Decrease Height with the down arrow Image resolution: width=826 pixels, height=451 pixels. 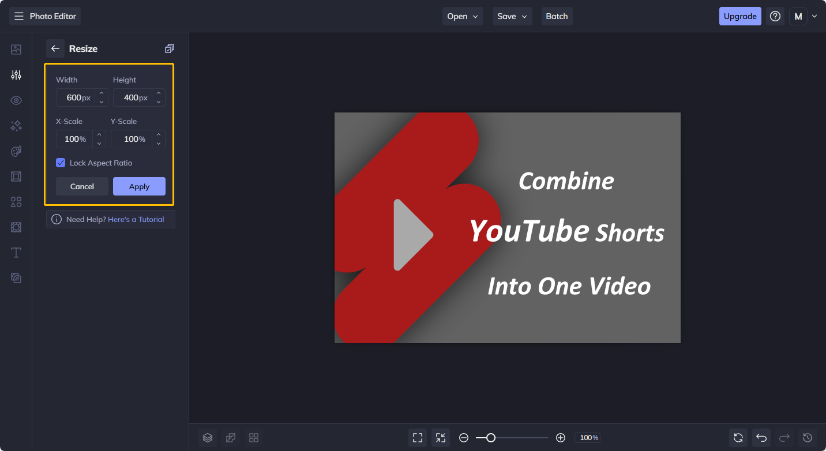(x=159, y=102)
